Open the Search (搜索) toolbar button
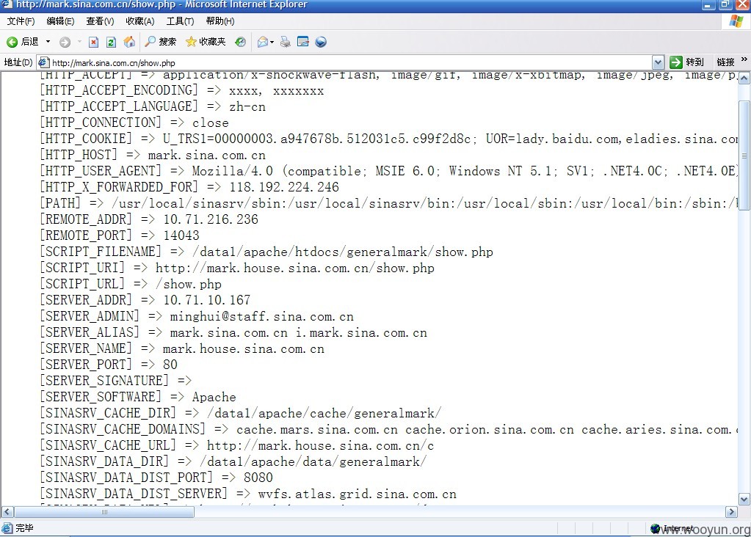751x537 pixels. (x=161, y=42)
